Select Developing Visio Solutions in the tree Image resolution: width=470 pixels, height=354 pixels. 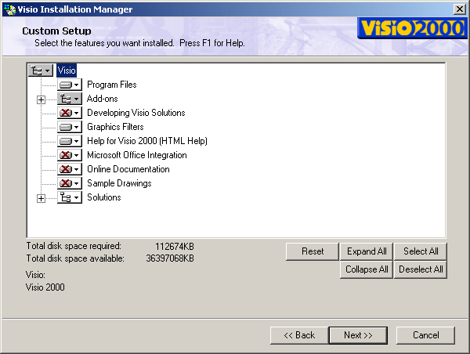pyautogui.click(x=136, y=113)
